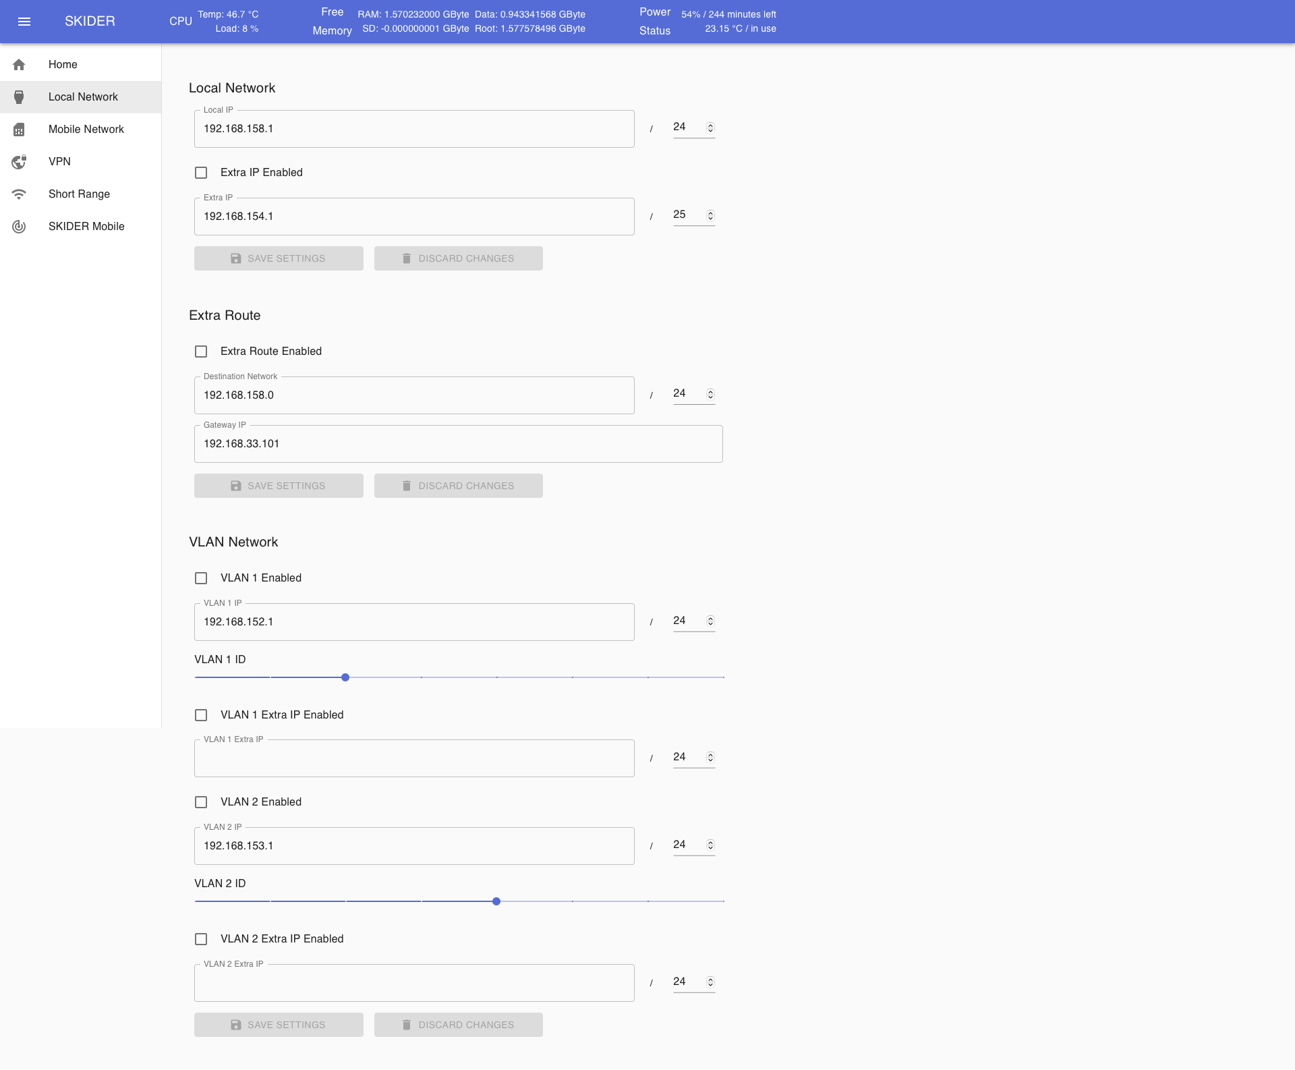This screenshot has height=1070, width=1295.
Task: Adjust the Local IP prefix length stepper
Action: 710,128
